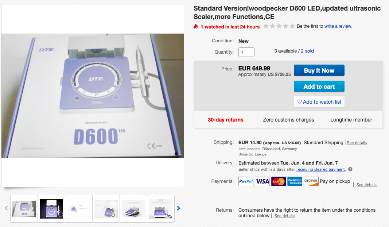The width and height of the screenshot is (389, 227).
Task: Click the Discover card logo
Action: pos(311,181)
